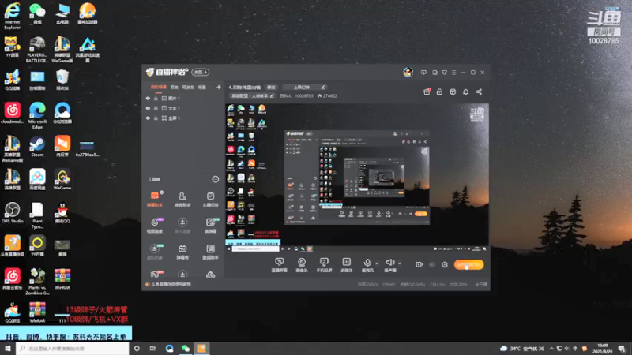Open the menu (three lines) icon in title bar
This screenshot has width=632, height=355.
[x=453, y=73]
